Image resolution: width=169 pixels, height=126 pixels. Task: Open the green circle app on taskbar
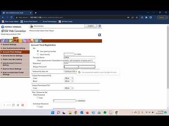coord(105,112)
